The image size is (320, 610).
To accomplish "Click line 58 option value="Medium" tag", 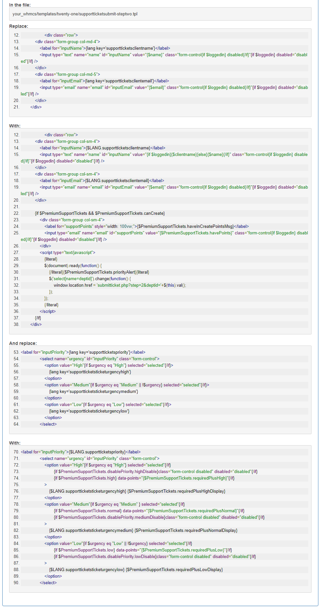I will tap(127, 385).
